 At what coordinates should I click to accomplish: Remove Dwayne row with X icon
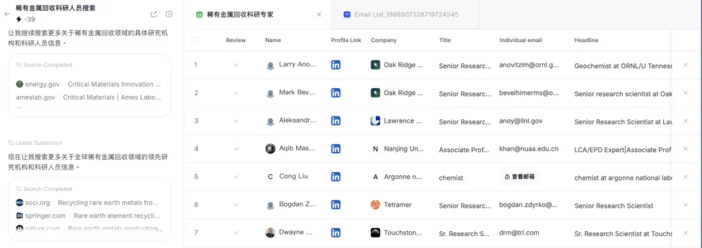(686, 232)
